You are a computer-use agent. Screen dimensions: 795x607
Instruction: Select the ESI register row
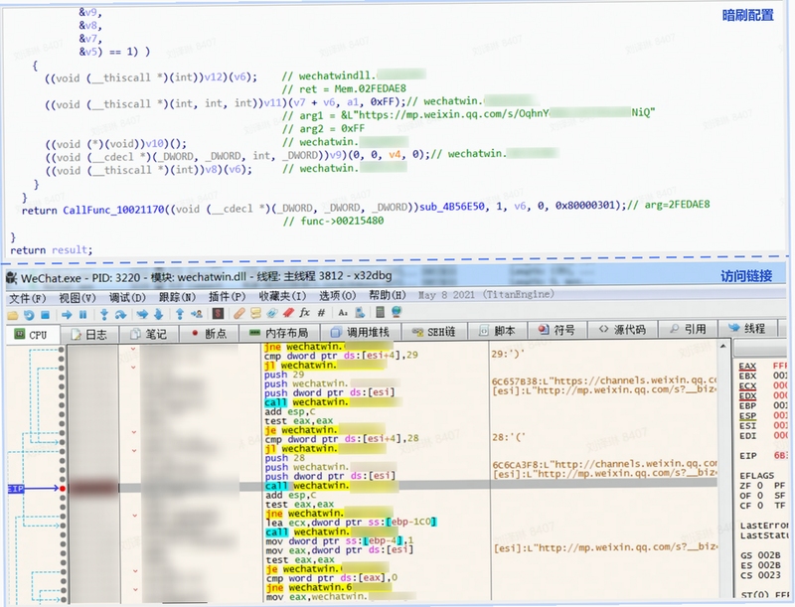pyautogui.click(x=762, y=425)
